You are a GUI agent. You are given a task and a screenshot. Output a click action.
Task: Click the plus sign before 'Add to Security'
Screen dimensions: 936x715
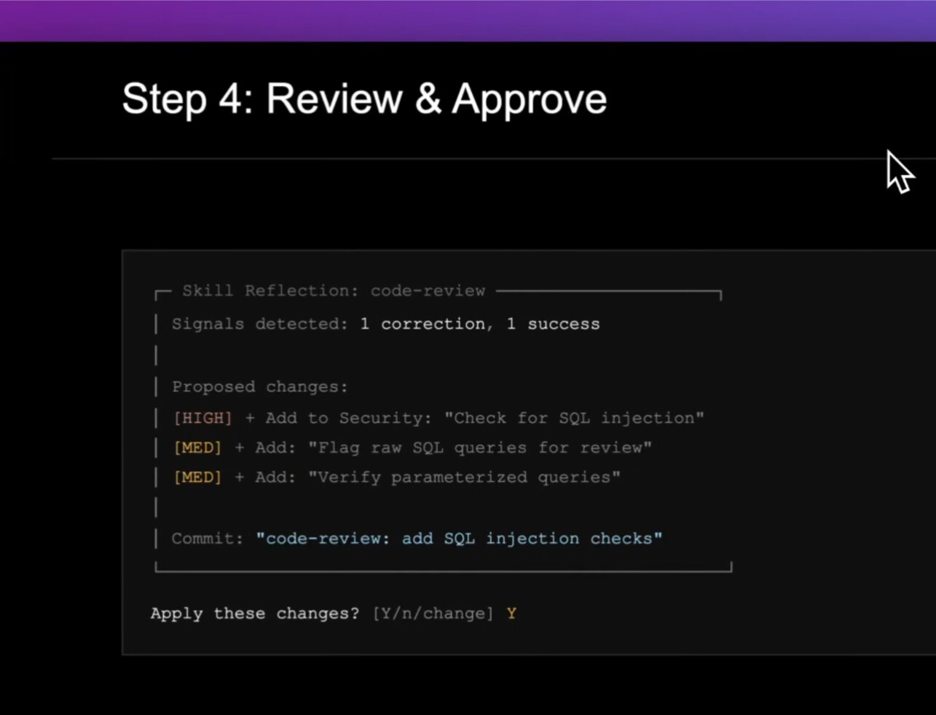250,418
